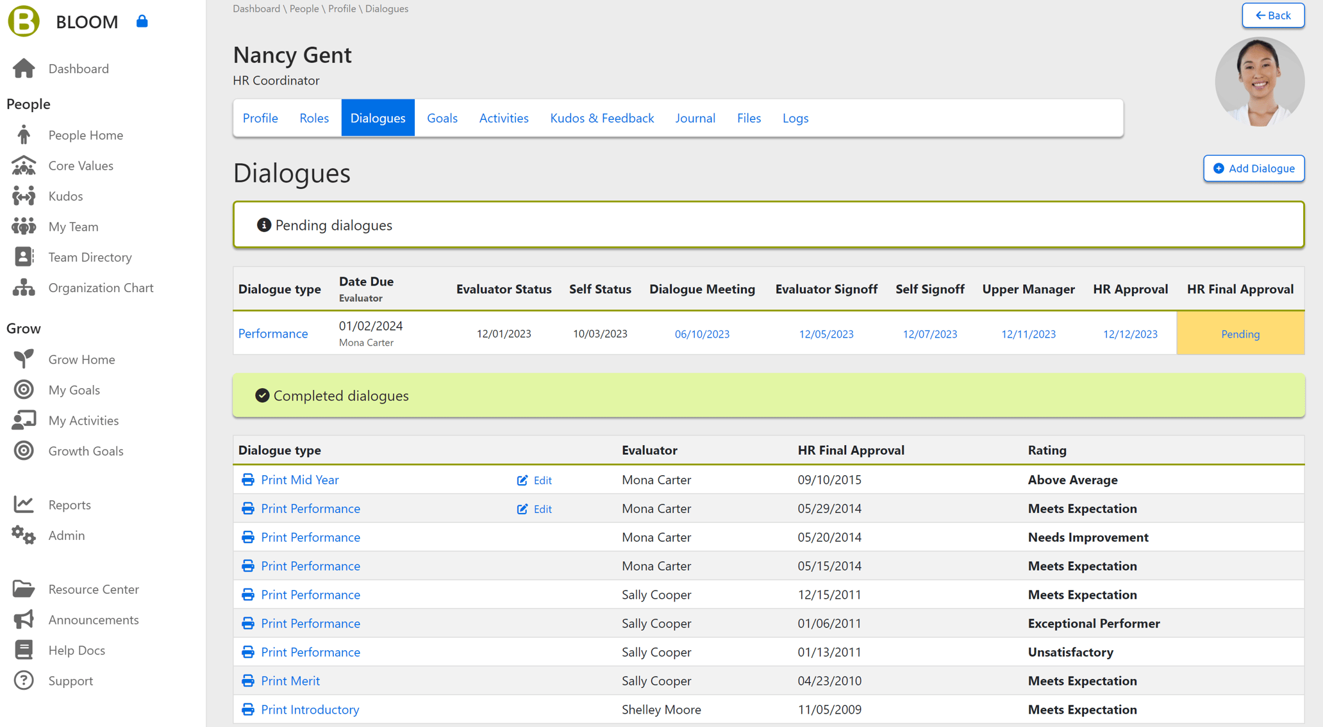Screen dimensions: 1323x727
Task: Click the Kudos sidebar icon
Action: pyautogui.click(x=24, y=196)
